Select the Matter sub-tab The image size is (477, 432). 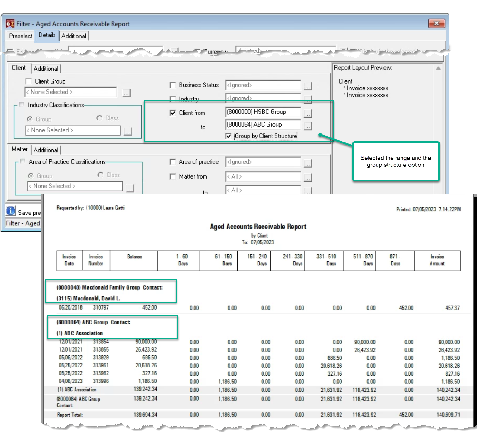(x=20, y=149)
